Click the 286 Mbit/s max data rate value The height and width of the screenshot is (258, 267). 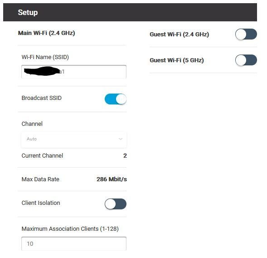pos(112,179)
